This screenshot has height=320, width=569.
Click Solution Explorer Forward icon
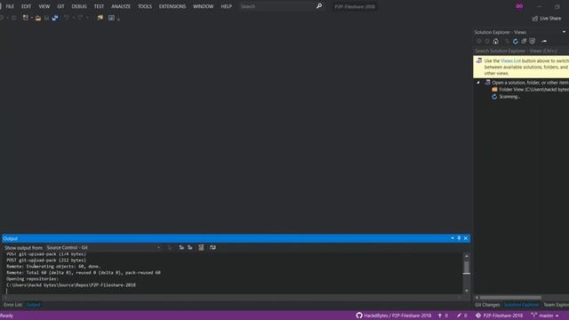click(x=487, y=41)
